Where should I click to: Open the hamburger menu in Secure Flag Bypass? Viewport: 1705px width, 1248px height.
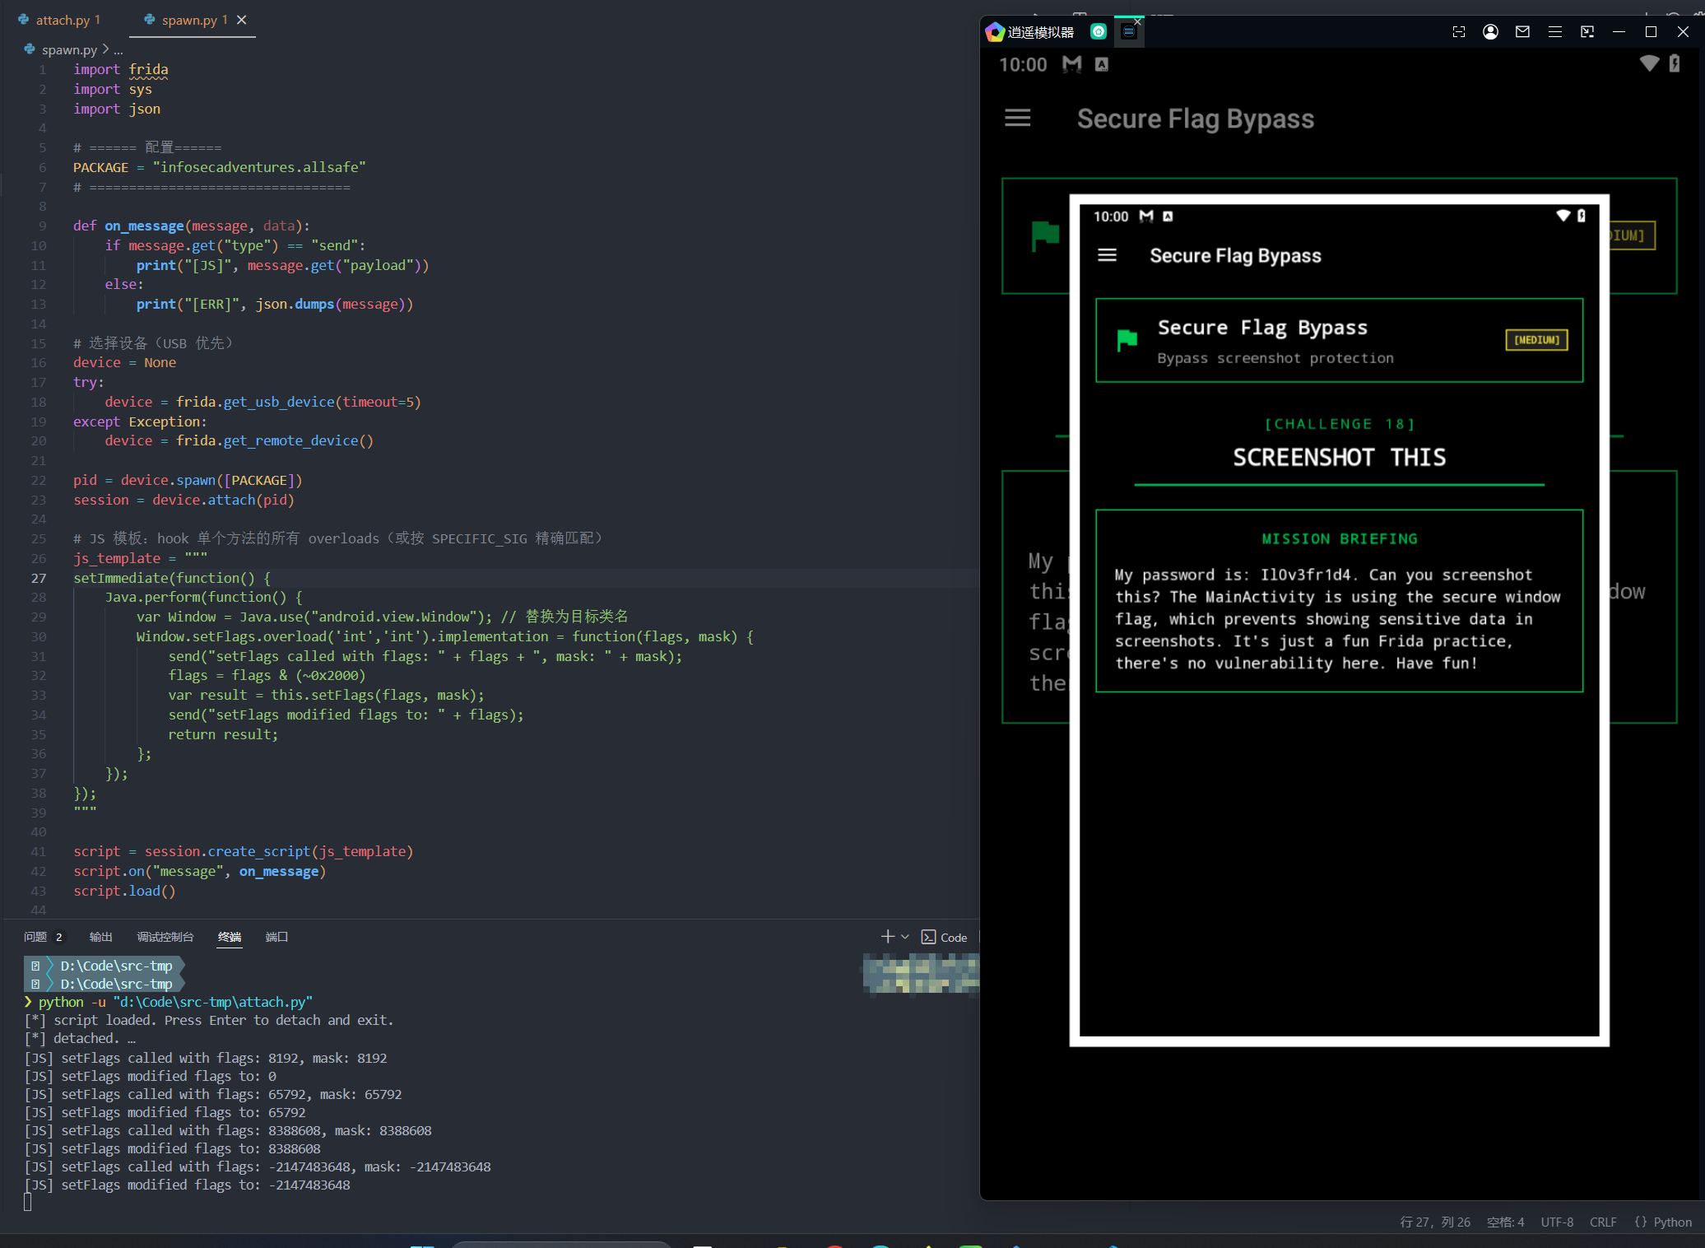pos(1017,118)
